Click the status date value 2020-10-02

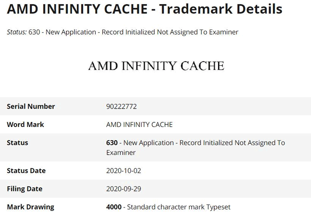(124, 171)
